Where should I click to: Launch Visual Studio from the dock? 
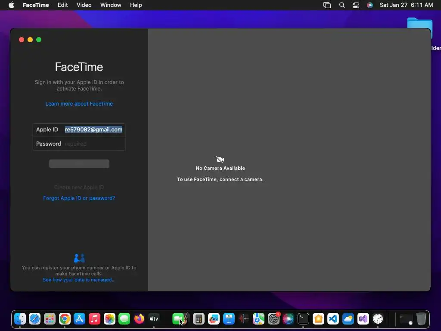[x=363, y=319]
